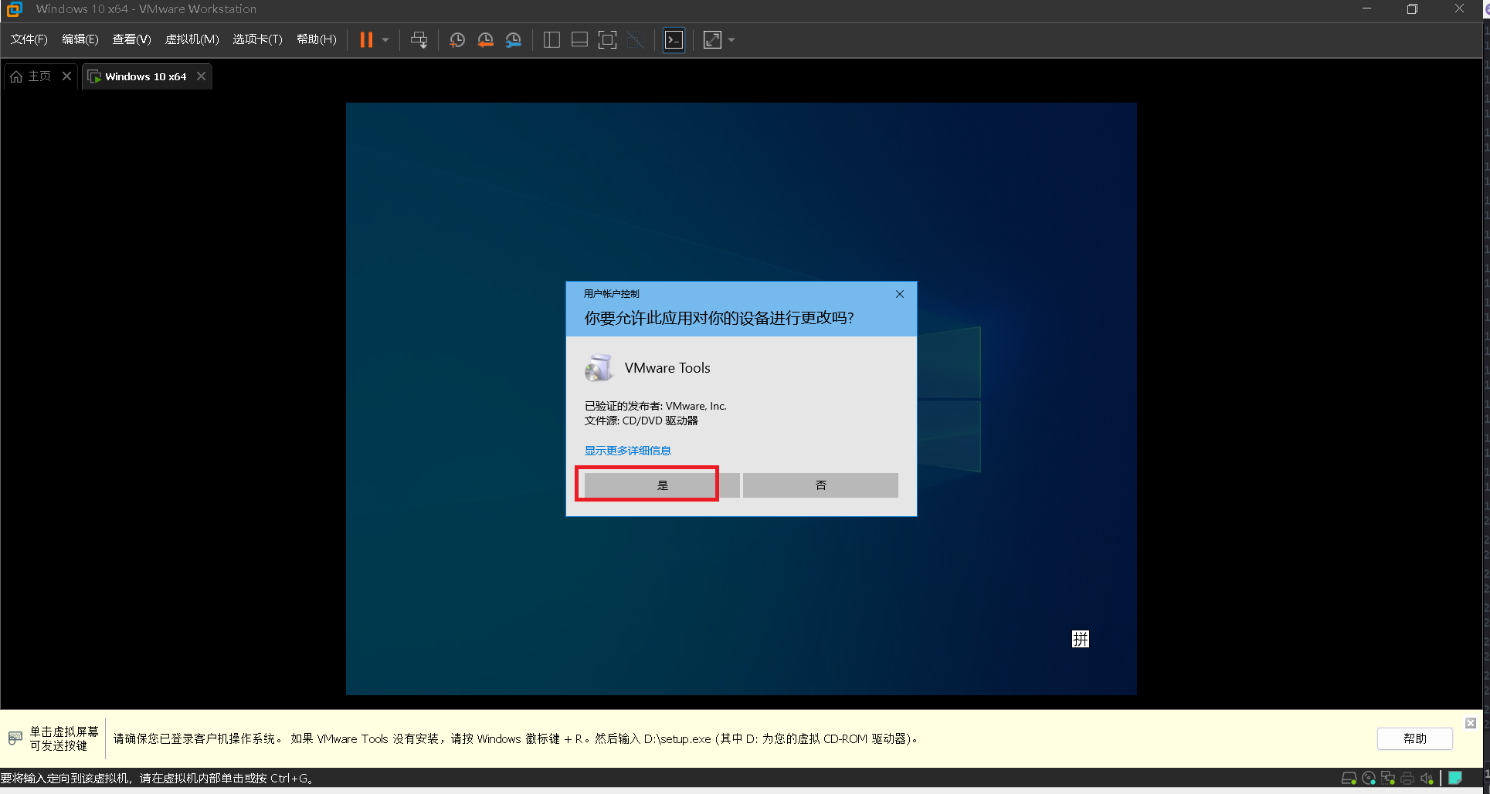Click the network adapter status icon

[x=1388, y=778]
